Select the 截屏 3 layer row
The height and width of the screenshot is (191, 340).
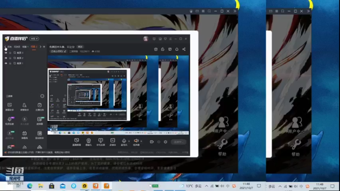(x=25, y=53)
